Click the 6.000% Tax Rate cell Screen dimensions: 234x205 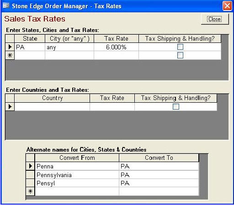116,47
